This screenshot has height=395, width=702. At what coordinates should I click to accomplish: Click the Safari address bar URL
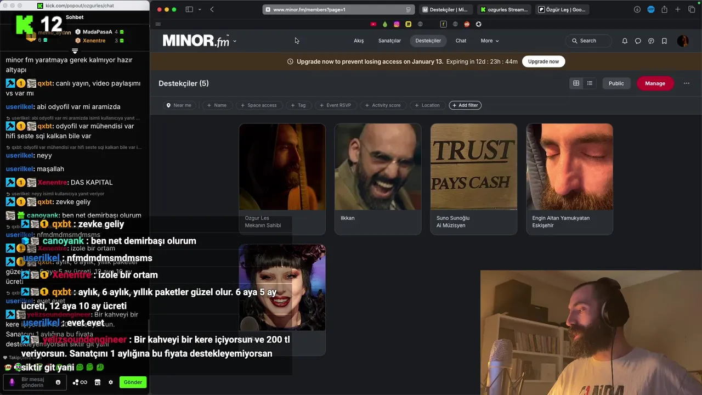pos(309,9)
